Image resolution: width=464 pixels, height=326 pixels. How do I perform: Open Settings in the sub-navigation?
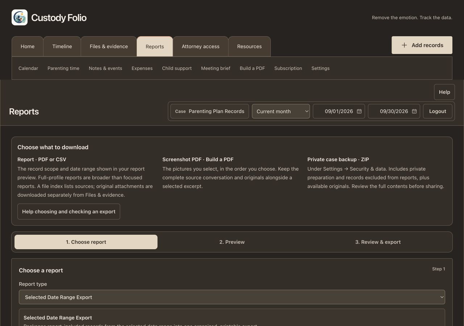tap(320, 68)
